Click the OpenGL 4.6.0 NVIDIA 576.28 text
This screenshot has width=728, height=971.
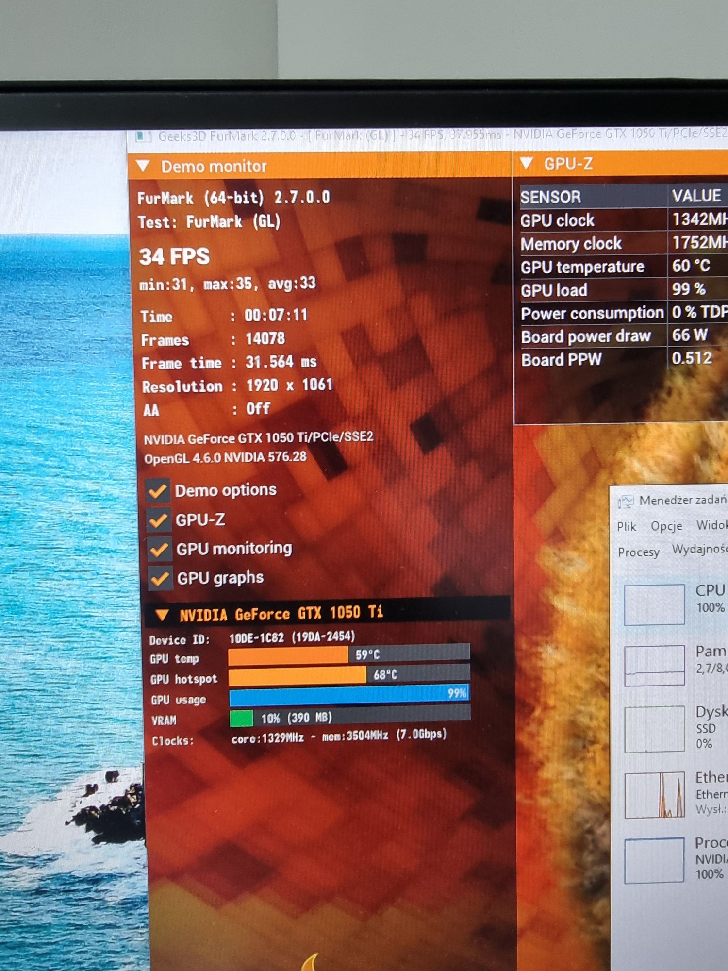(x=225, y=457)
